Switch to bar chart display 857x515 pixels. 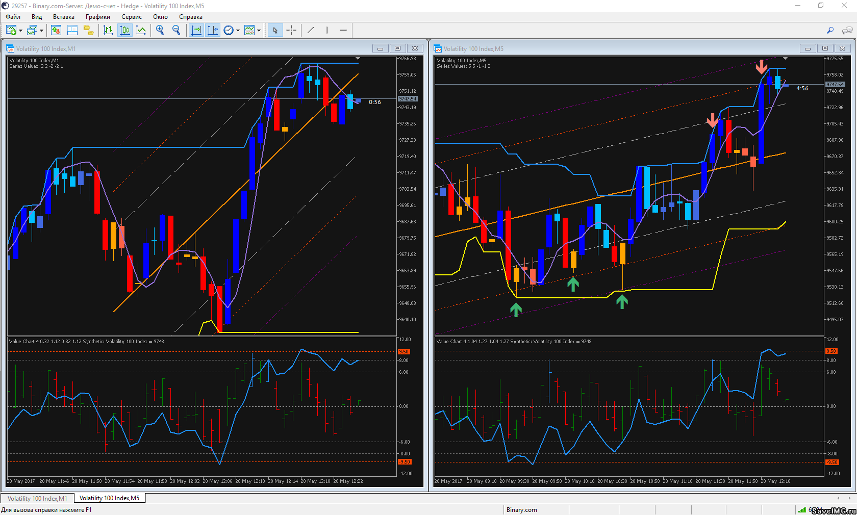click(x=108, y=31)
